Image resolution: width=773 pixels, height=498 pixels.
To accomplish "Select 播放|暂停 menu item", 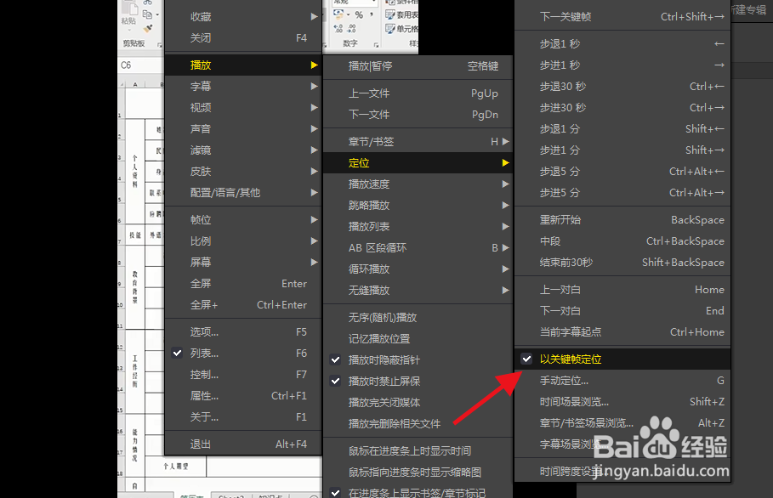I will pos(418,66).
